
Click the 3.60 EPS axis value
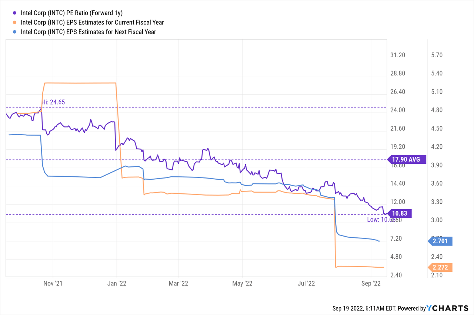click(437, 184)
